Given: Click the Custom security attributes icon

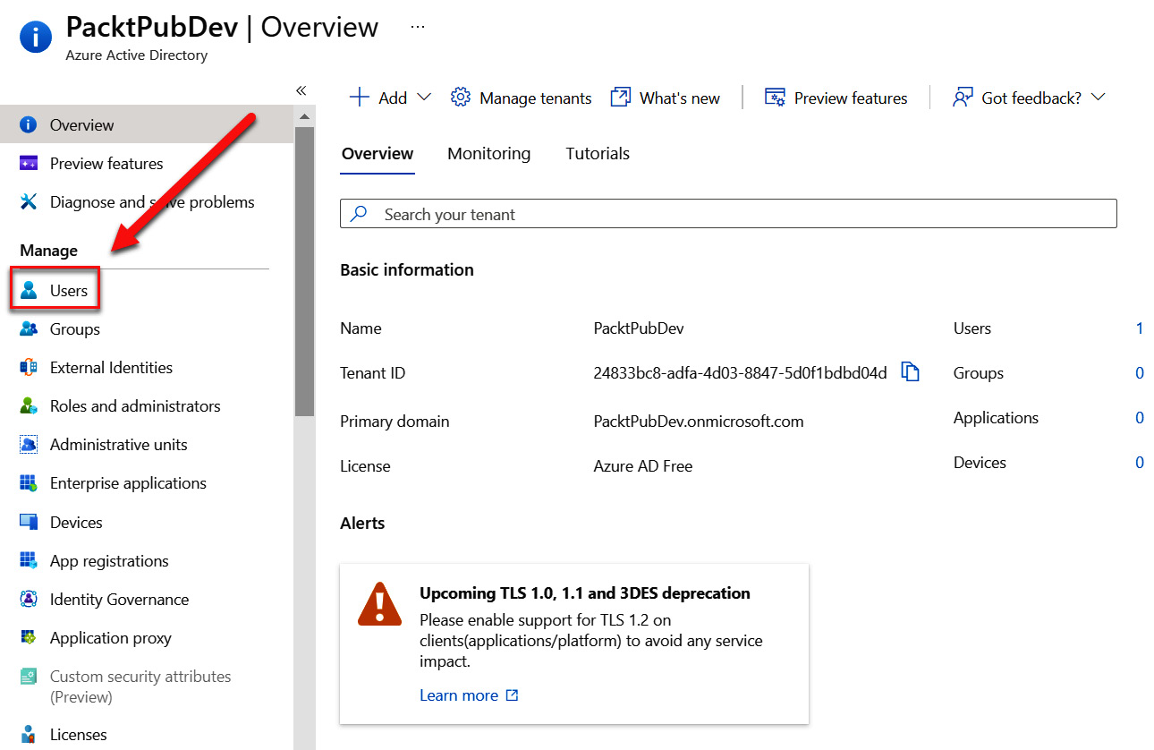Looking at the screenshot, I should pyautogui.click(x=29, y=677).
